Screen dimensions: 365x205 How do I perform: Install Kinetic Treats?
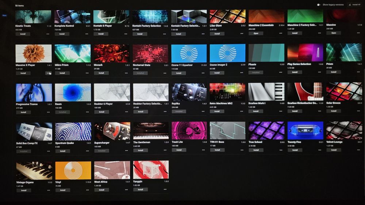[23, 34]
